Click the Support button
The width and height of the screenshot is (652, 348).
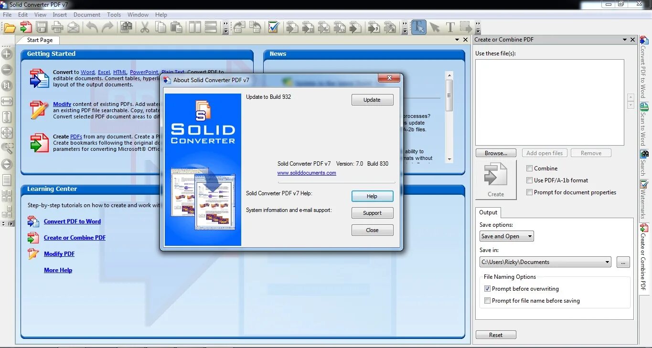click(x=372, y=213)
